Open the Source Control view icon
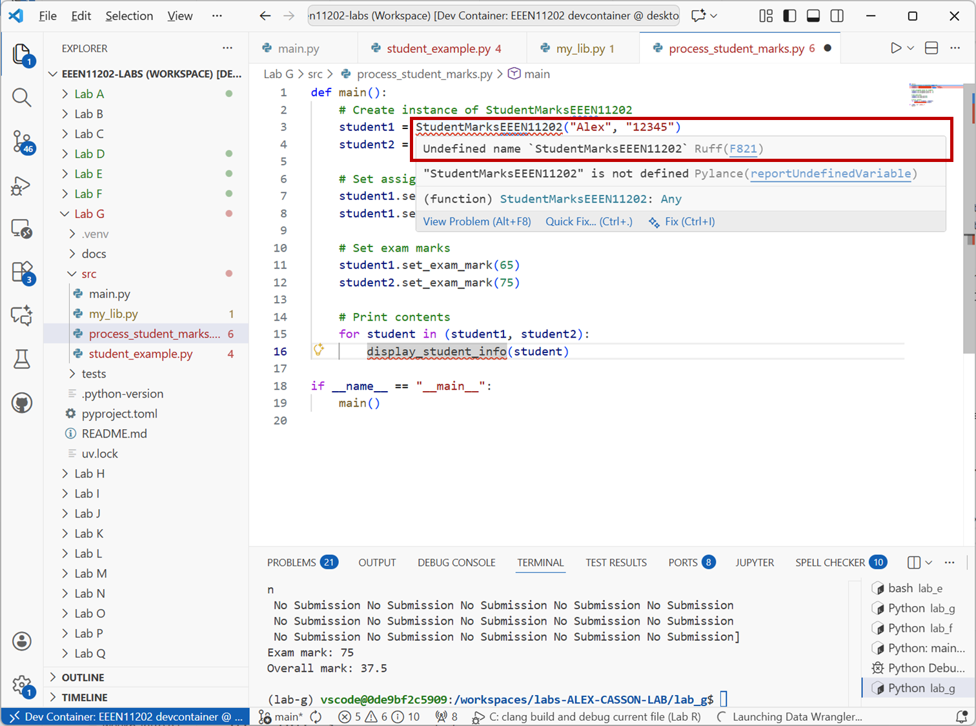 pyautogui.click(x=22, y=141)
